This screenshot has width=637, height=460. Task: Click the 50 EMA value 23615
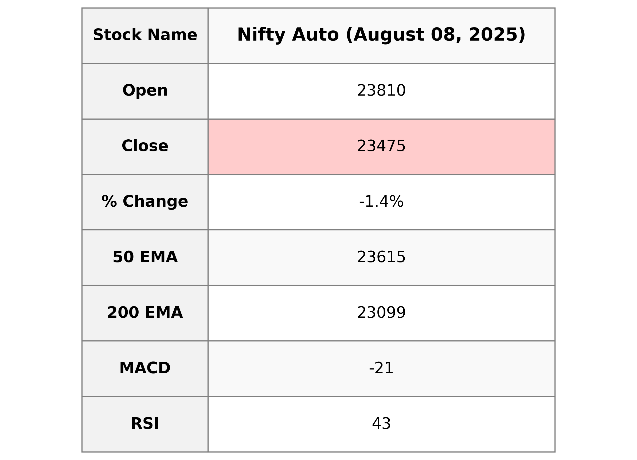coord(381,257)
